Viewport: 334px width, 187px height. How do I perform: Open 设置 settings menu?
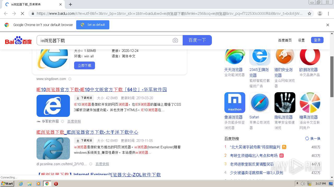(301, 40)
